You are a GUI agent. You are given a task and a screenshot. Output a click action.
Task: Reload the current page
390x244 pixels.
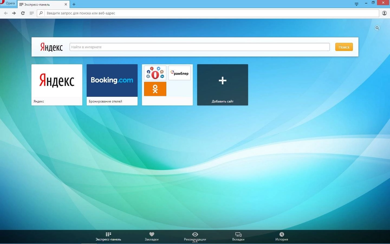pyautogui.click(x=23, y=13)
